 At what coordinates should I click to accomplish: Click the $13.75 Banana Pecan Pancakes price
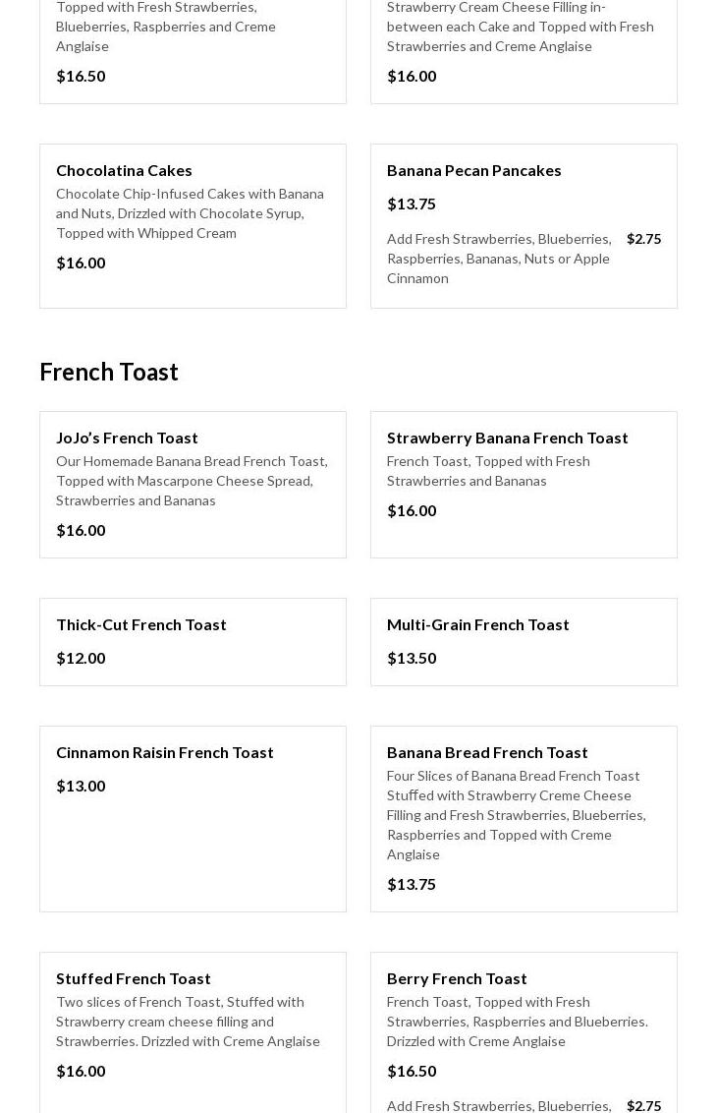coord(411,204)
